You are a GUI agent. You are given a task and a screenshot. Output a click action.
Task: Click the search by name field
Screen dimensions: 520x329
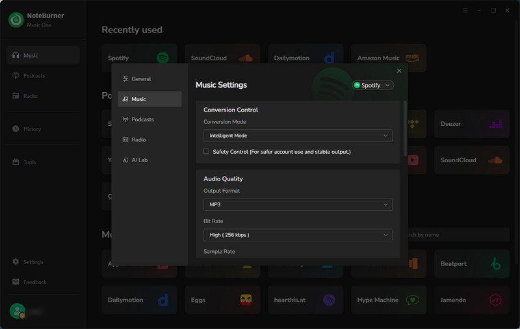(x=459, y=234)
